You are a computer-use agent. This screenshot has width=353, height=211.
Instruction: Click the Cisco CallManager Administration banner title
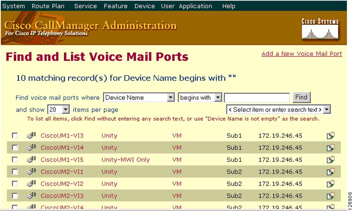[x=91, y=25]
